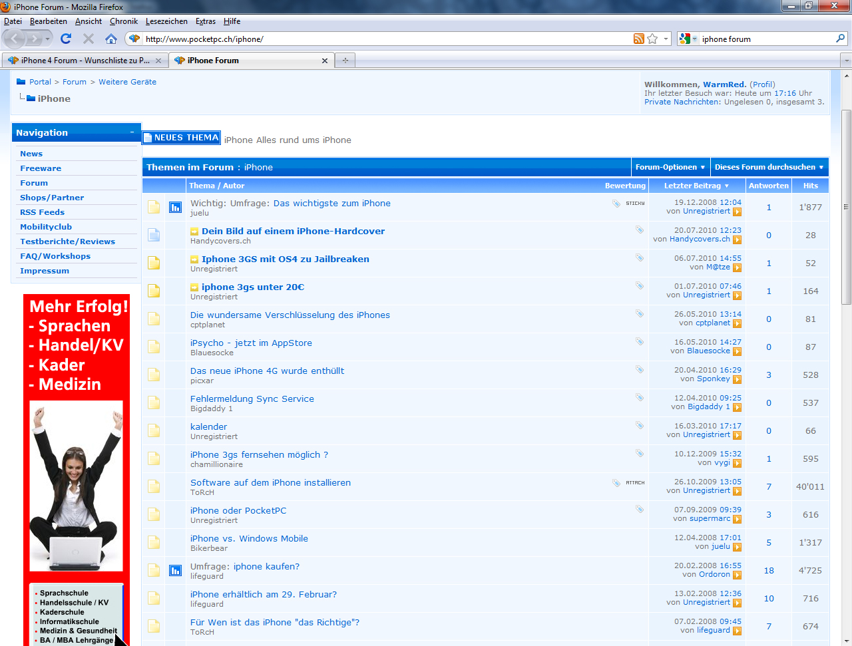This screenshot has height=646, width=852.
Task: Open Mobilityclub in navigation sidebar
Action: pyautogui.click(x=46, y=227)
